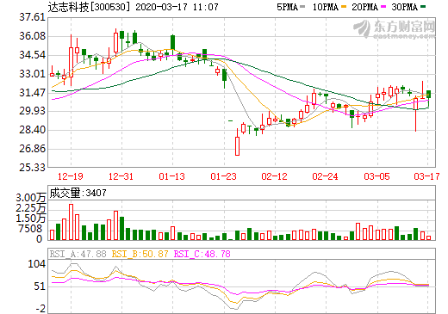Click the gray 5PMA legend color marker
This screenshot has height=314, width=448.
click(302, 6)
